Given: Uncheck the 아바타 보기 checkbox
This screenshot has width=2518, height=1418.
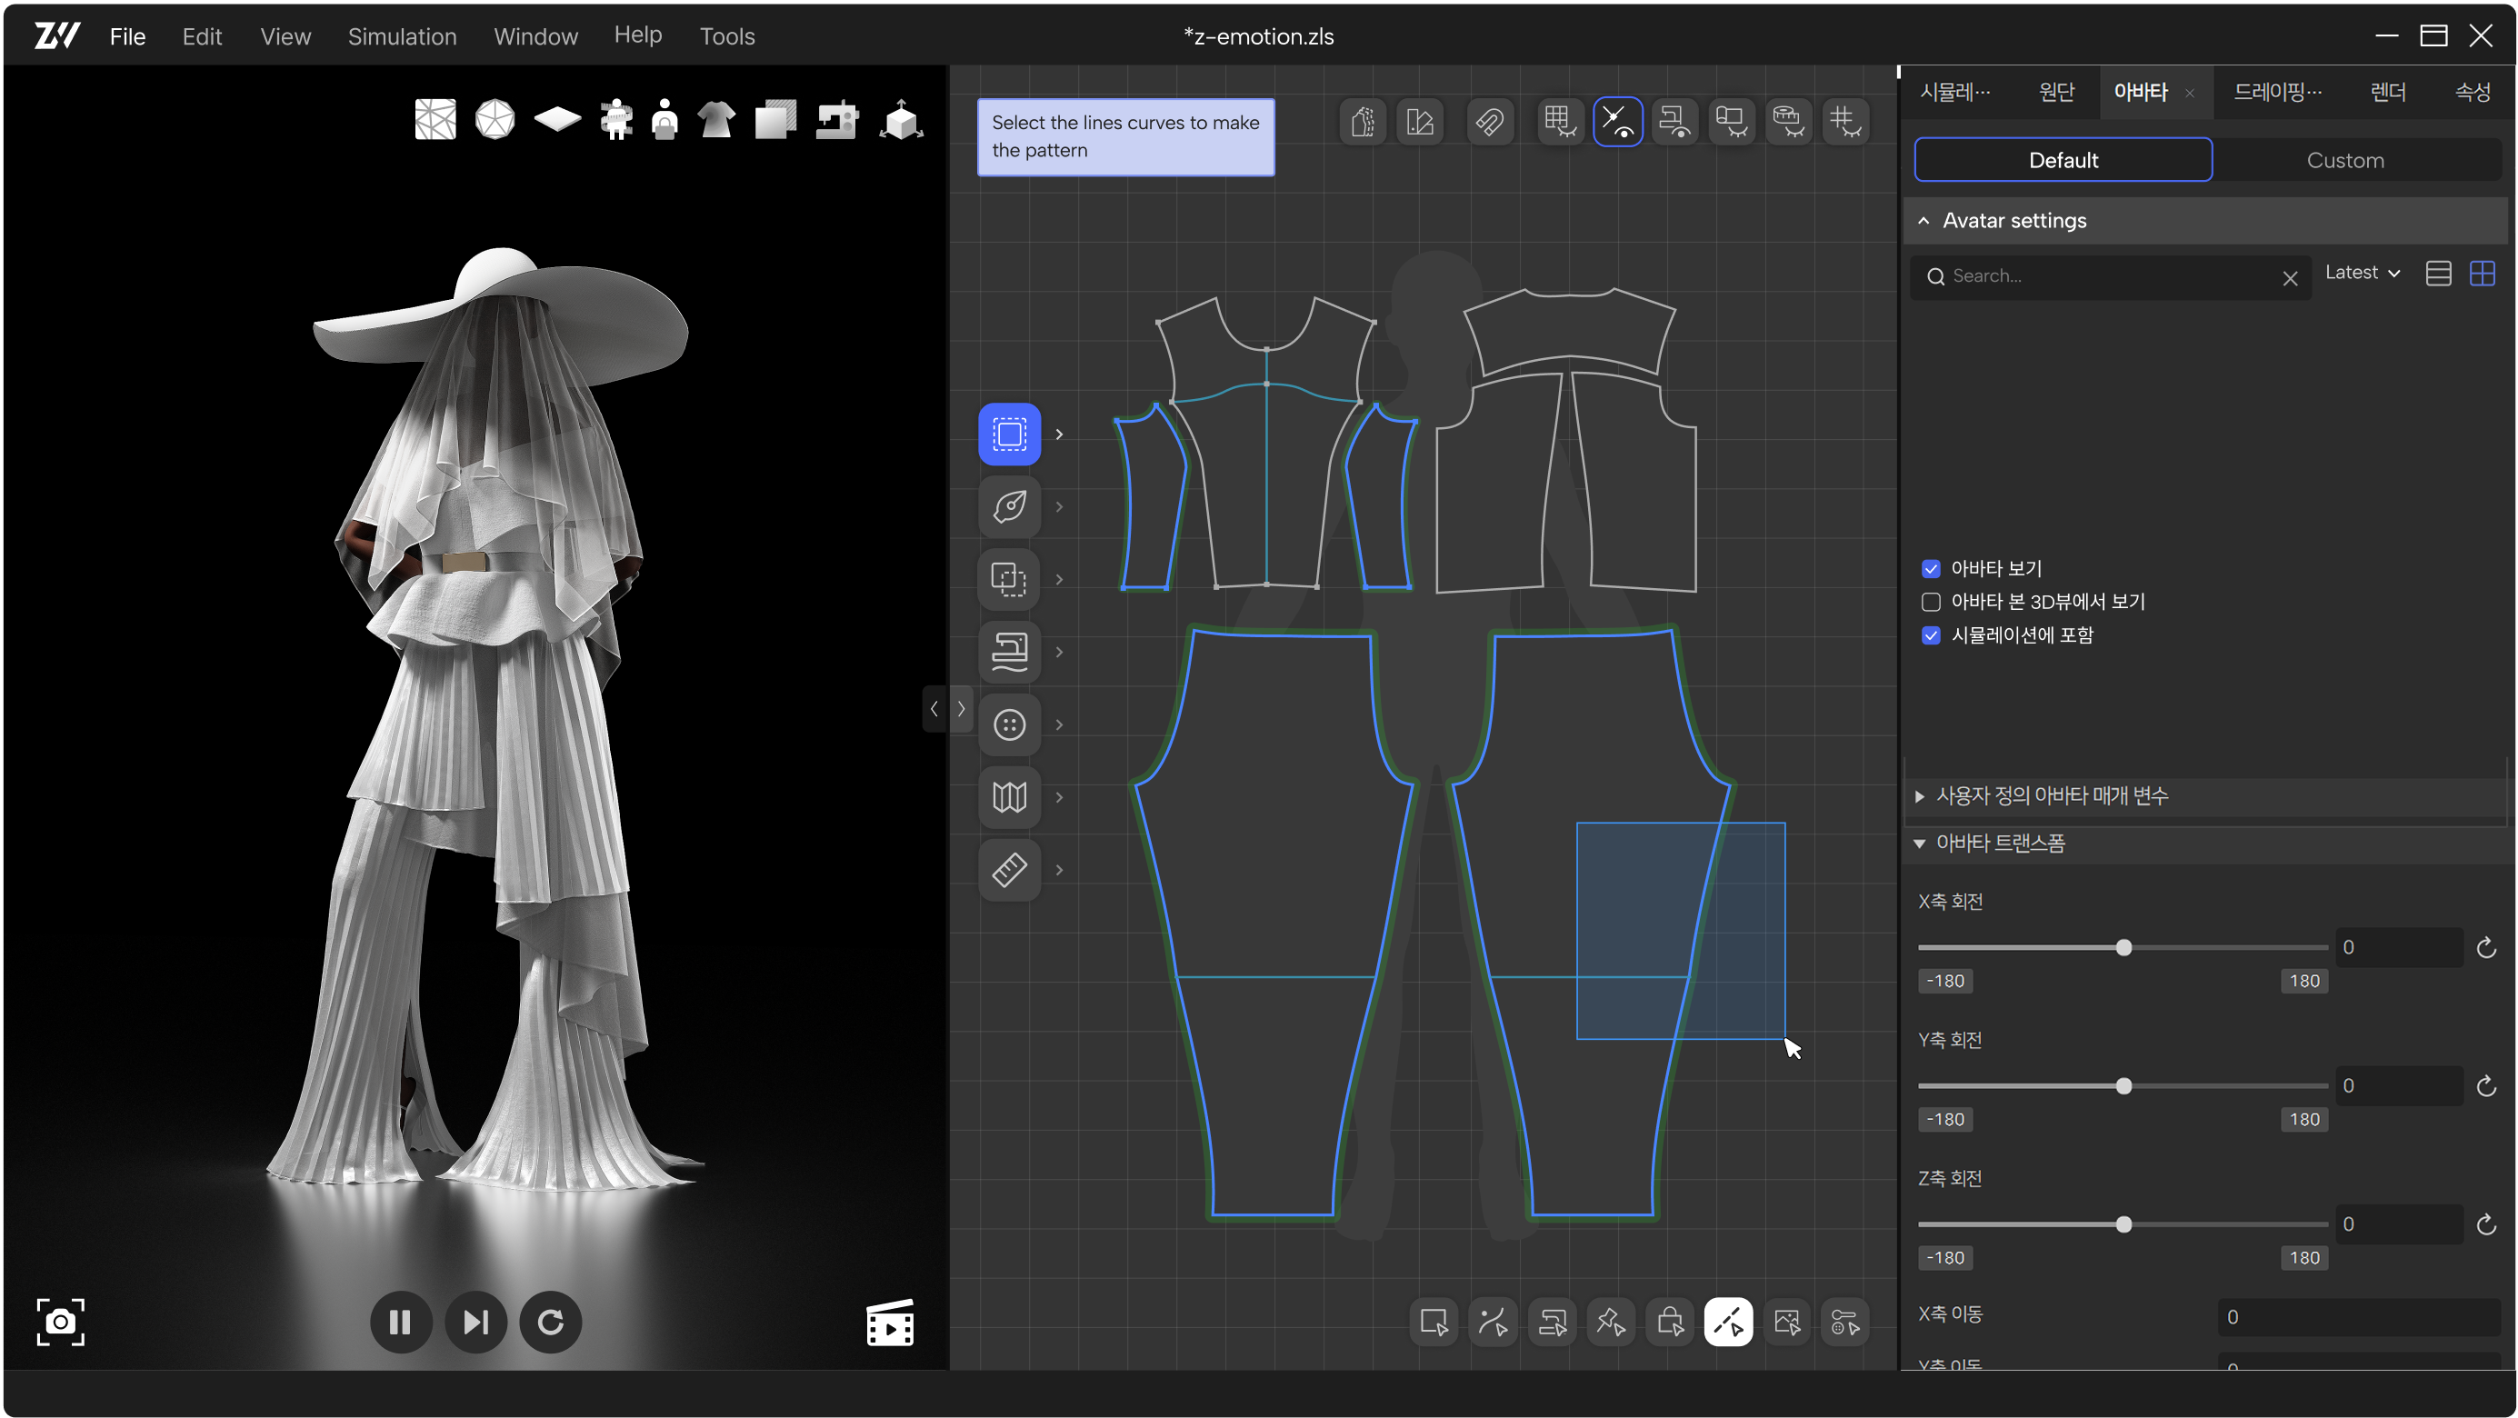Looking at the screenshot, I should pos(1931,569).
